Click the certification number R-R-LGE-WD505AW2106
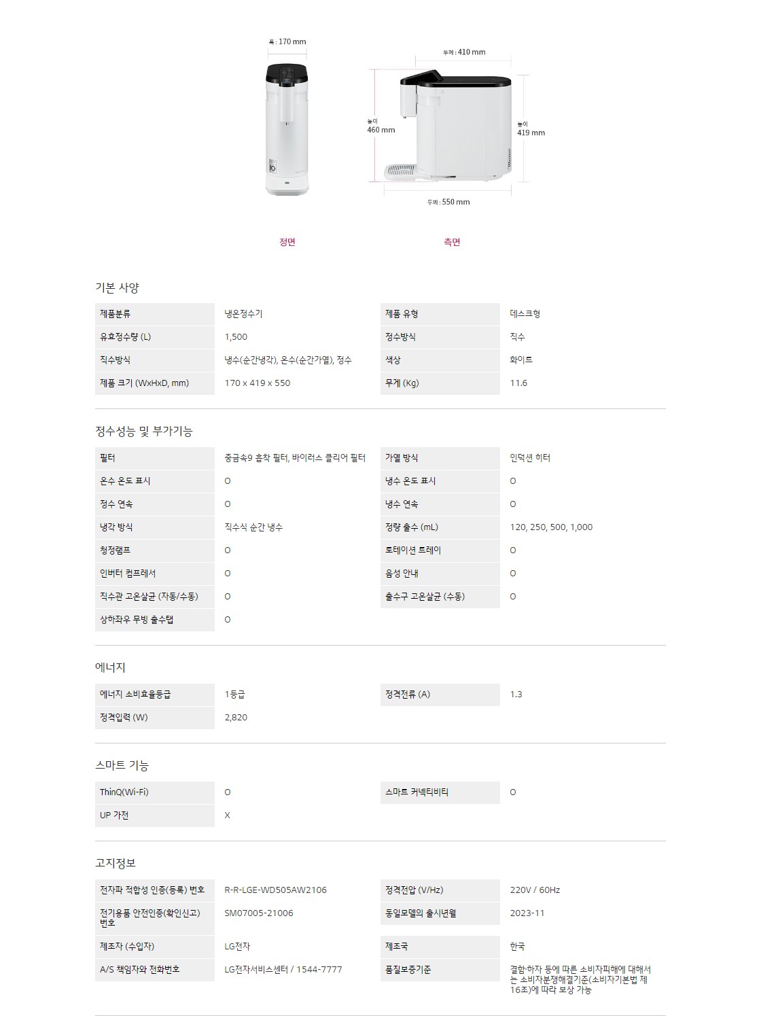 click(x=275, y=890)
